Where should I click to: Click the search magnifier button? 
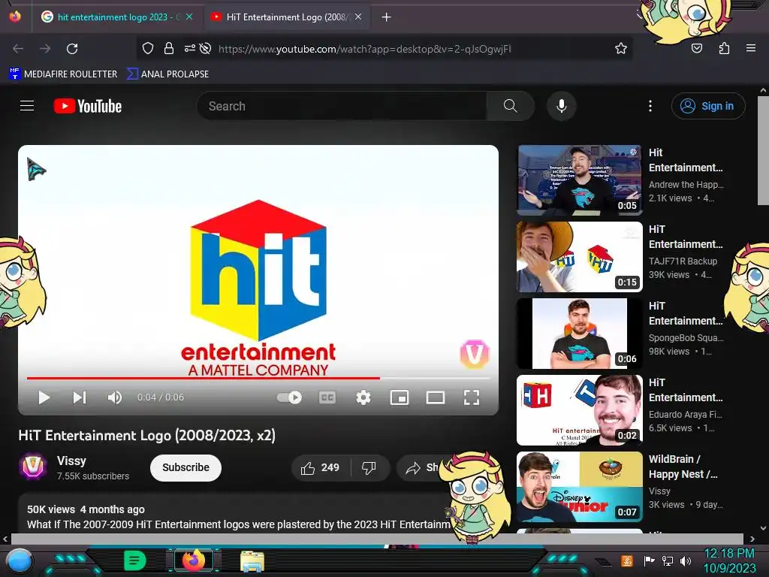click(510, 106)
